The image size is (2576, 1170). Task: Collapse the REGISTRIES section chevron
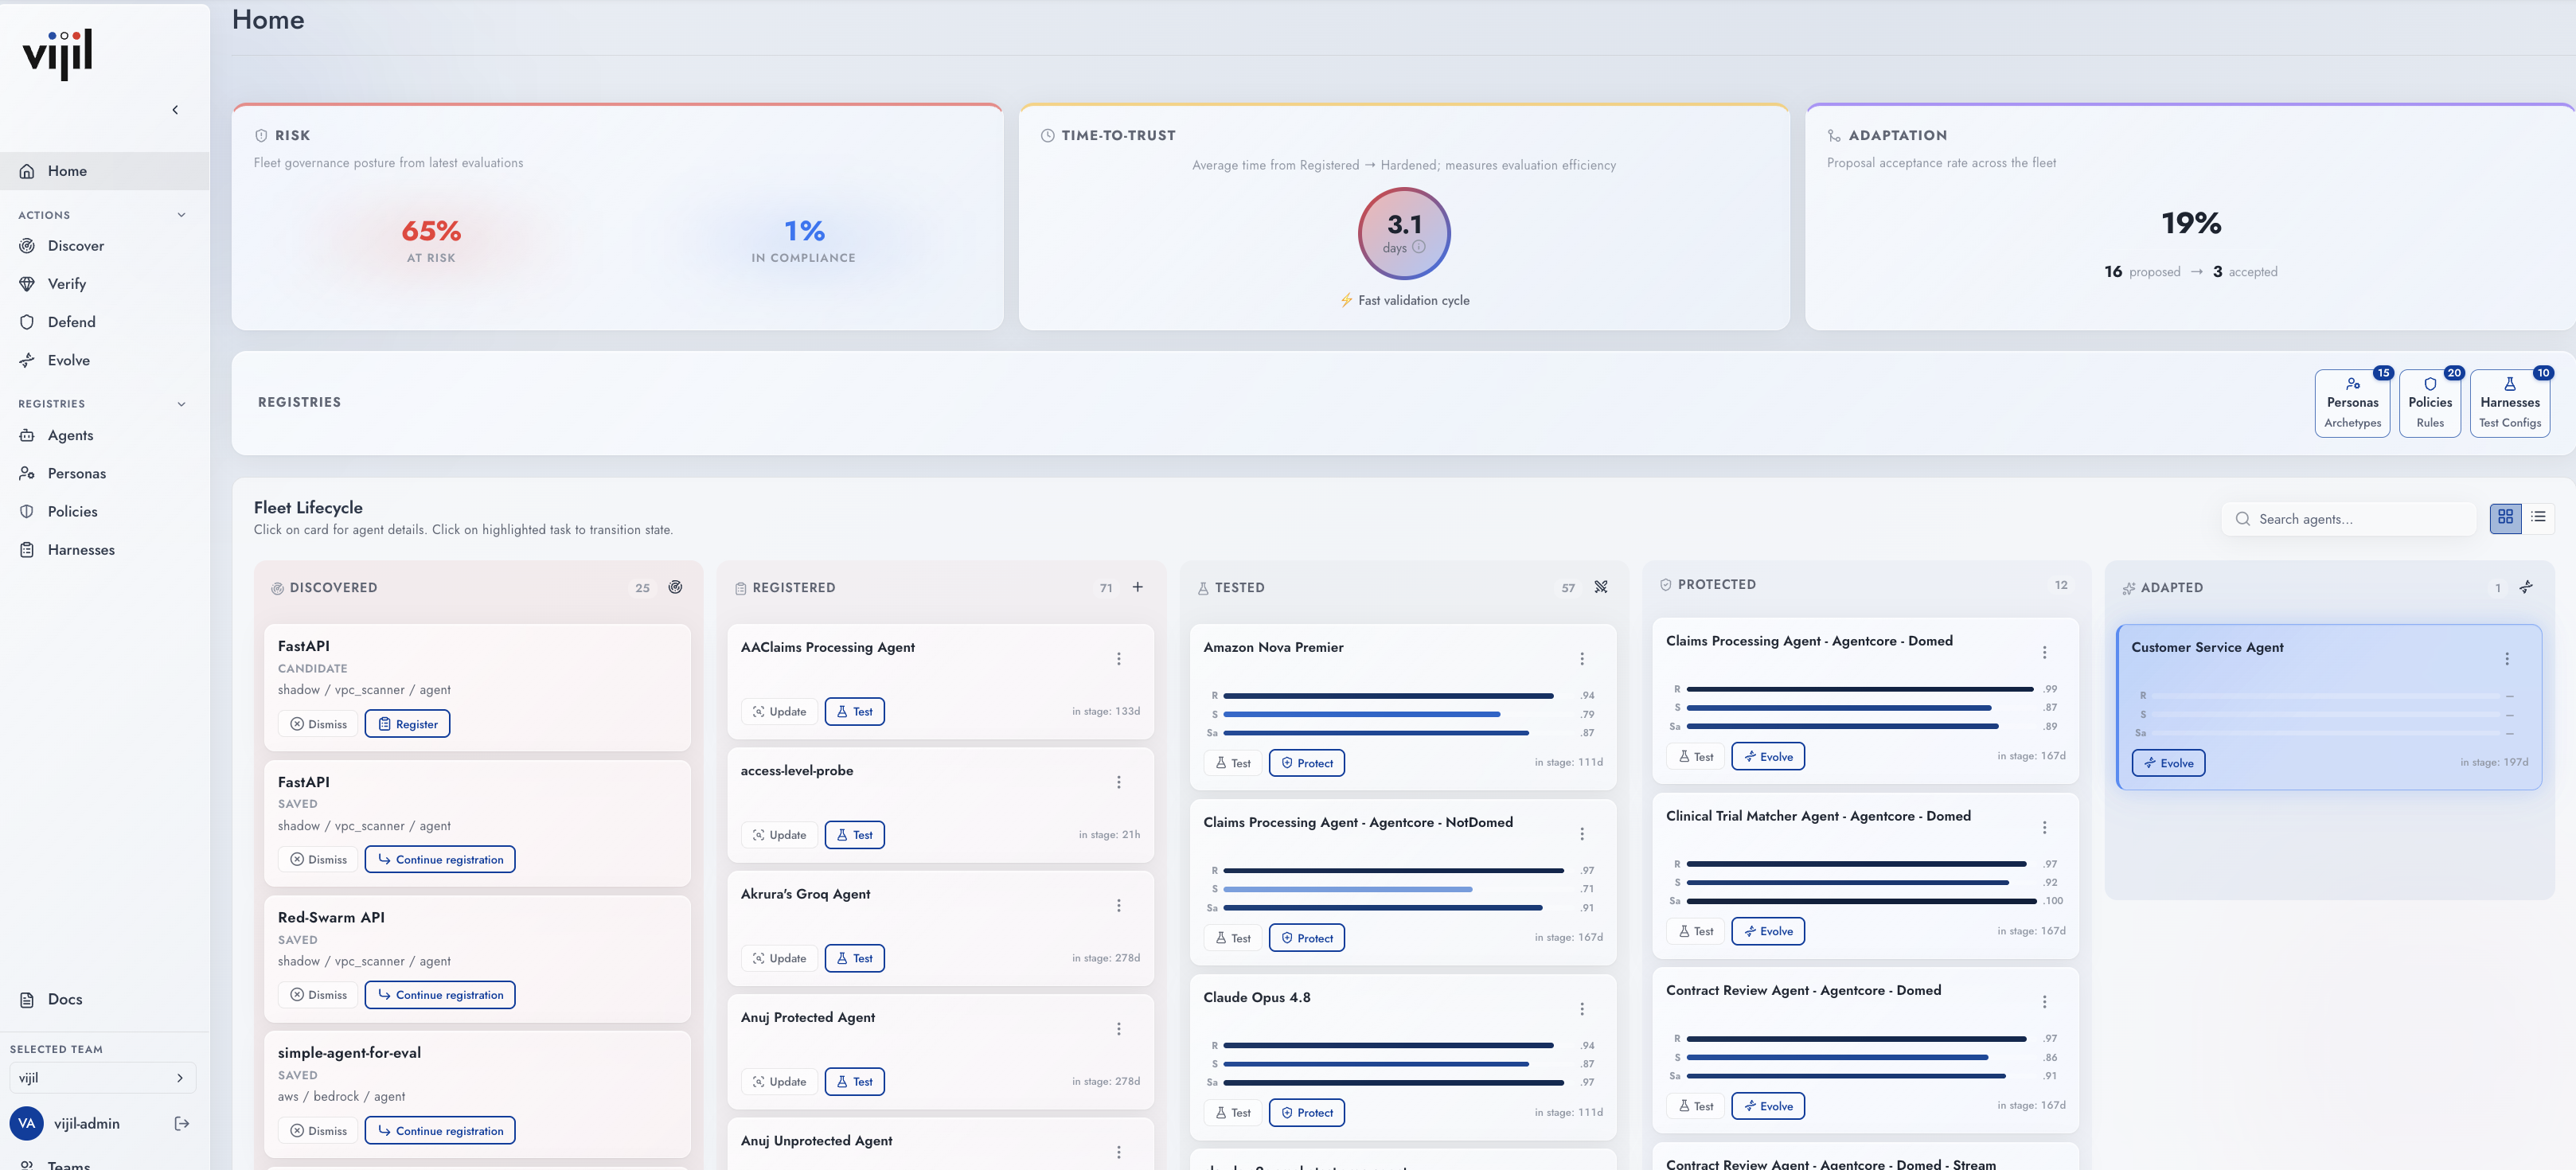coord(181,404)
